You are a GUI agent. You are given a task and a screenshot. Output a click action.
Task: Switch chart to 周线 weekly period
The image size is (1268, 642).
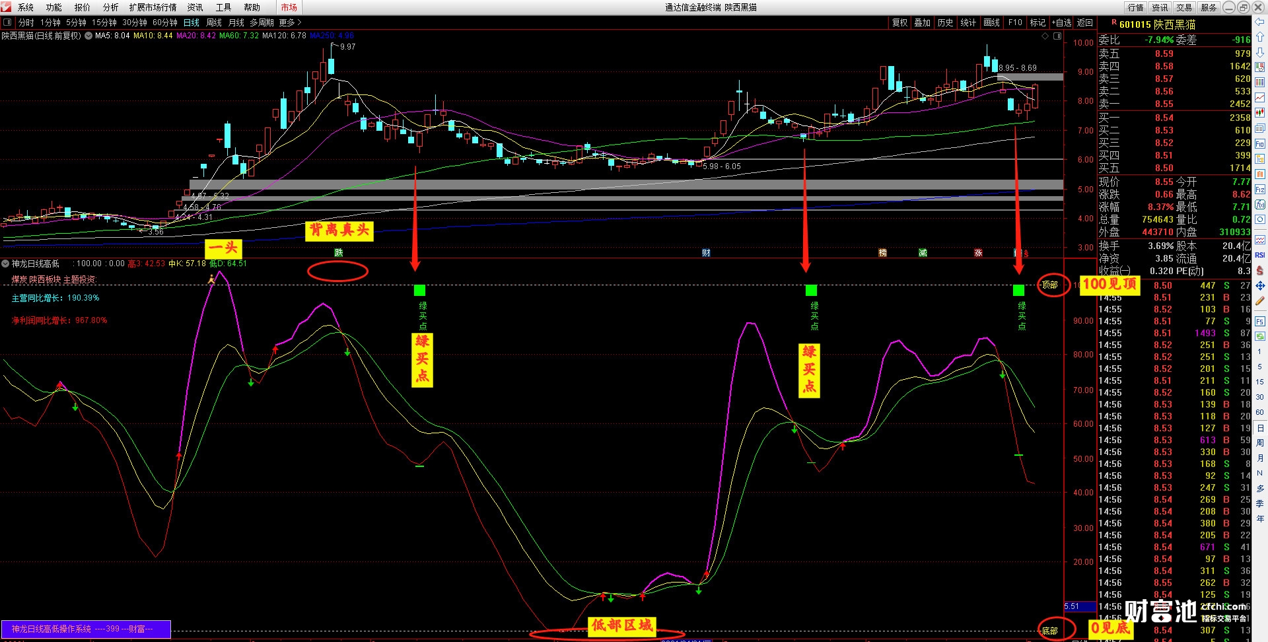click(214, 22)
